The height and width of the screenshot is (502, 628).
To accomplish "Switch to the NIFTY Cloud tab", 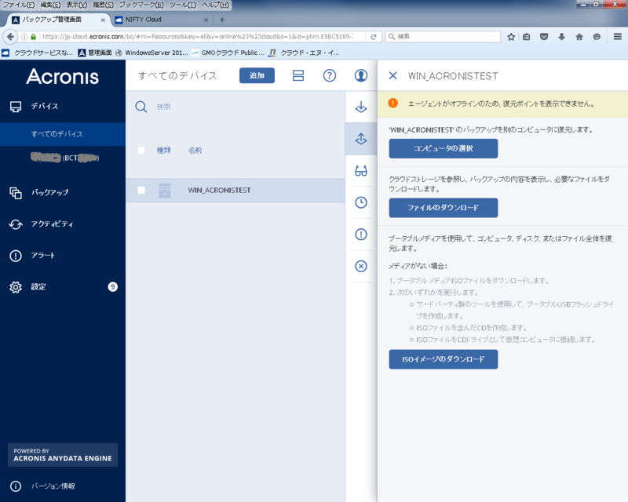I will [157, 20].
